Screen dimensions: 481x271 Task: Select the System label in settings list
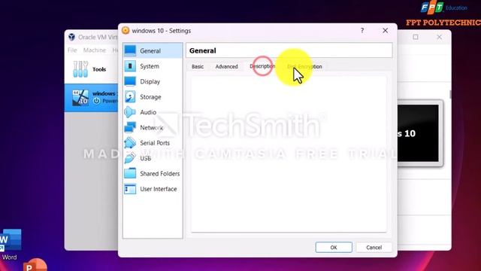point(150,66)
